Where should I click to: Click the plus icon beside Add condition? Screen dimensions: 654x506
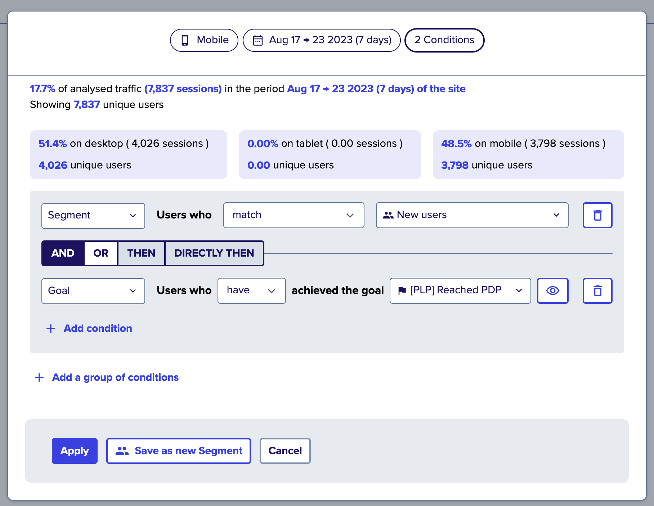[x=51, y=329]
